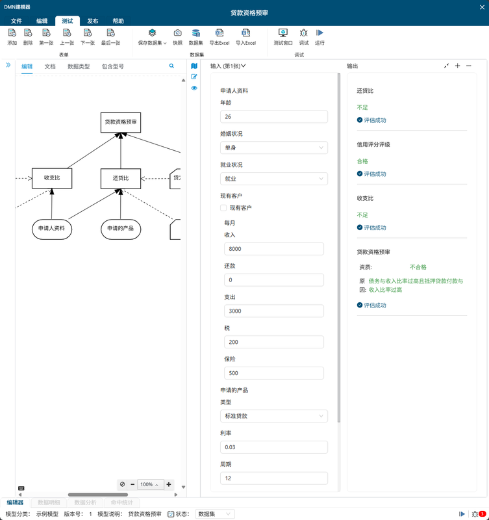Toggle the eye visibility icon
Screen dimensions: 489x520
coord(194,88)
